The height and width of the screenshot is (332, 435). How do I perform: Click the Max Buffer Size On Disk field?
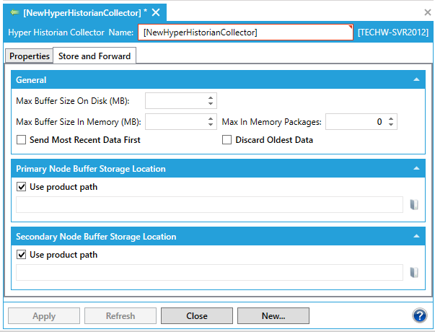click(175, 101)
